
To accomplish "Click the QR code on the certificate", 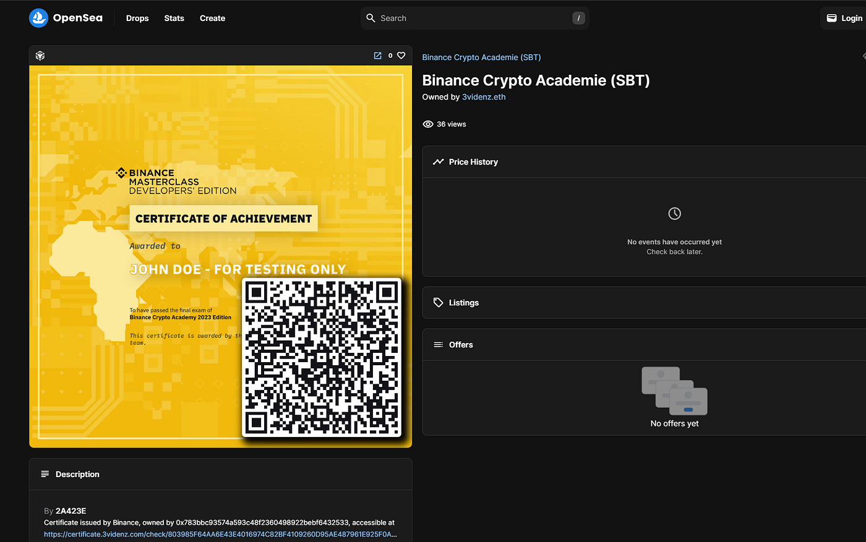I will coord(322,357).
